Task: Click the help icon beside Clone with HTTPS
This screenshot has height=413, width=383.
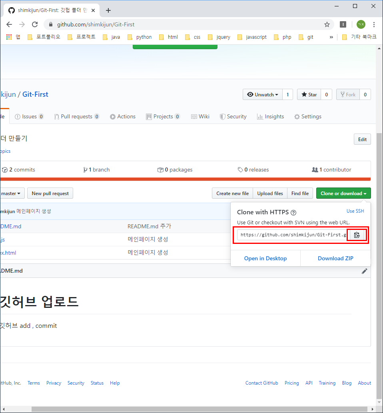Action: click(x=293, y=213)
